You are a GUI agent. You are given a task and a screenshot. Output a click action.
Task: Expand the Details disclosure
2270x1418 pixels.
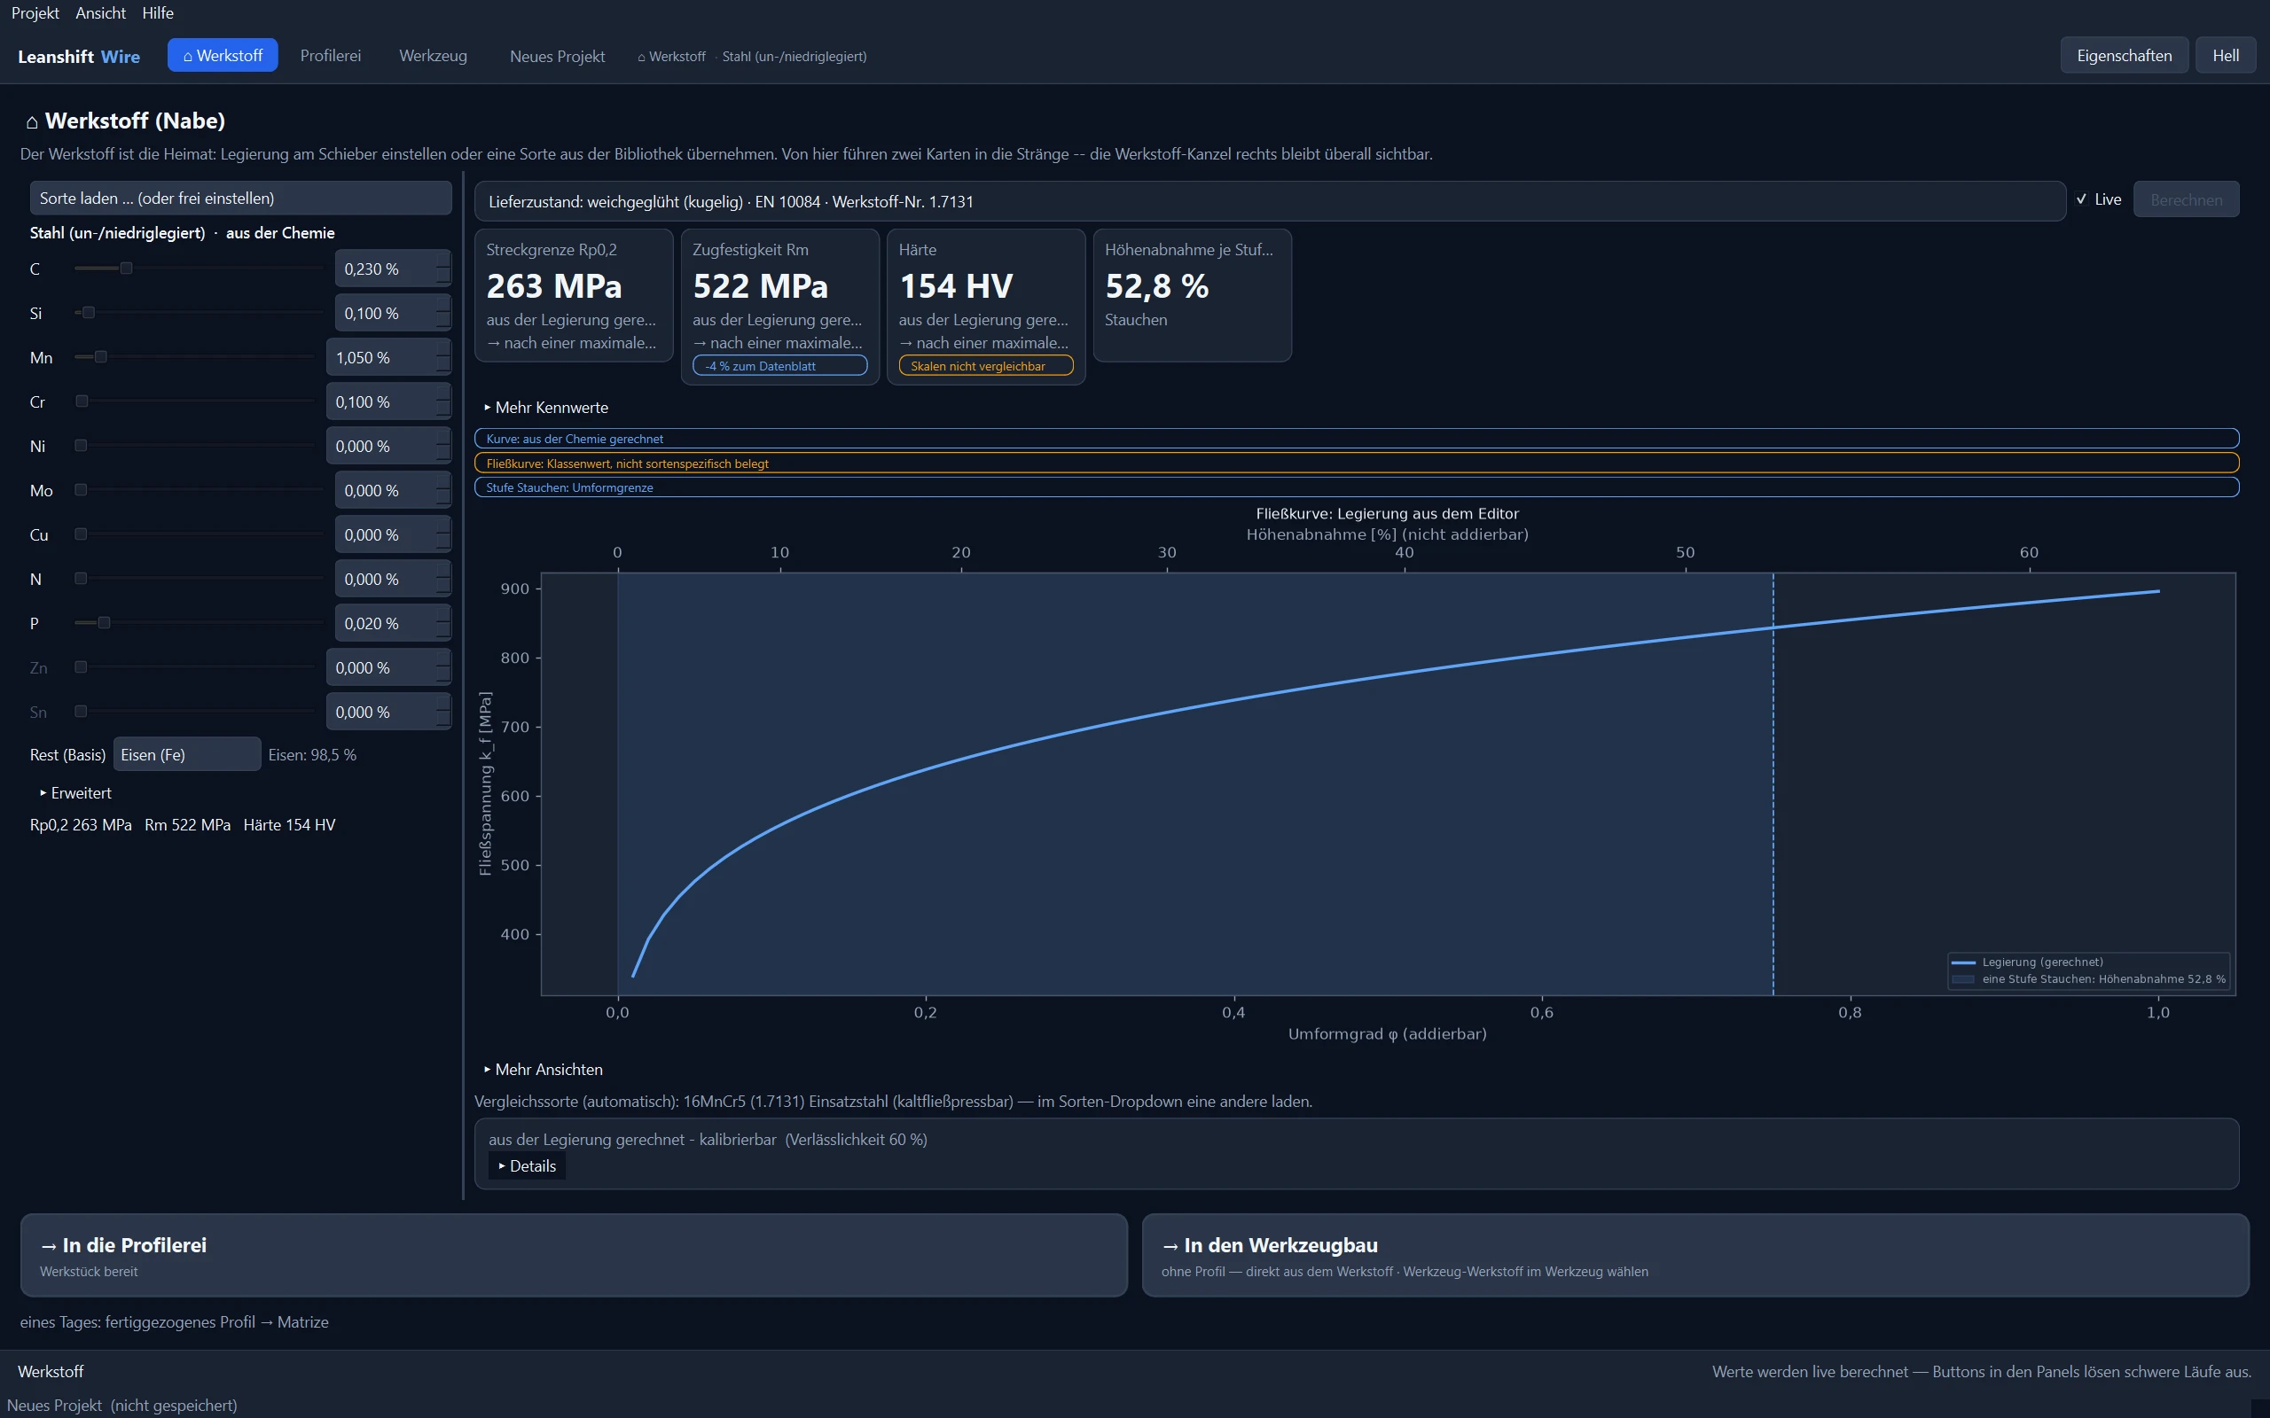click(528, 1165)
